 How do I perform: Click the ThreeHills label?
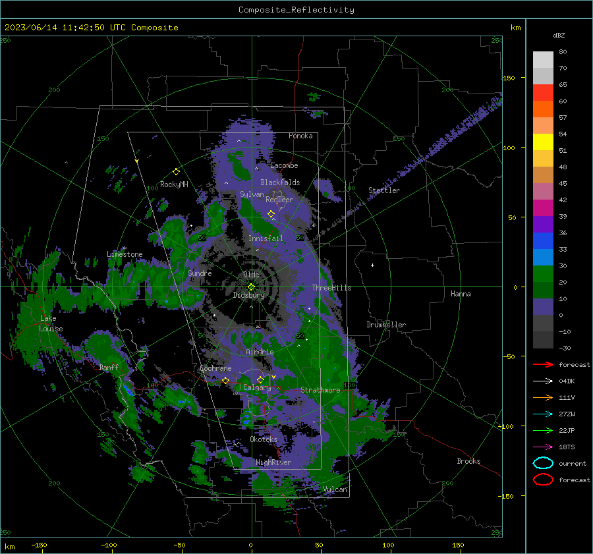[331, 288]
